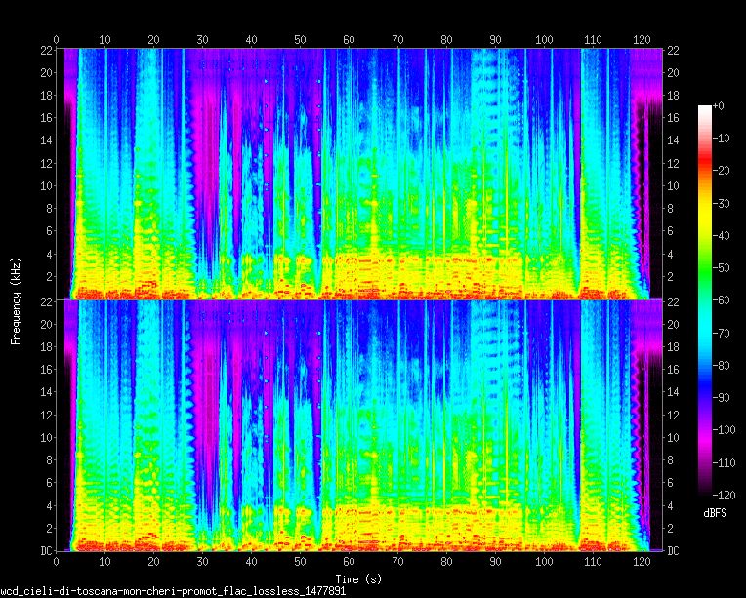Click the lower channel spectrogram center
This screenshot has width=746, height=598.
click(359, 425)
